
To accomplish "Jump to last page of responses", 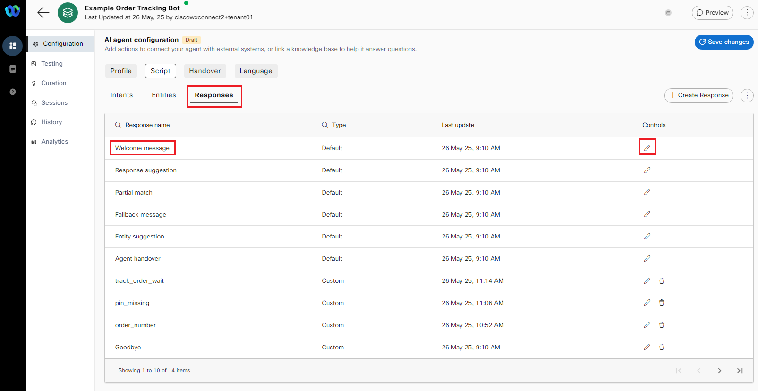I will (x=740, y=371).
